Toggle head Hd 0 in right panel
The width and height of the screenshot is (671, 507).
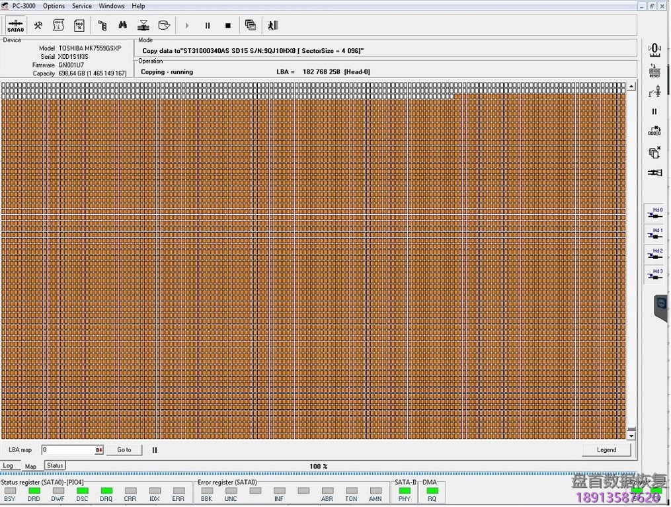(x=654, y=214)
